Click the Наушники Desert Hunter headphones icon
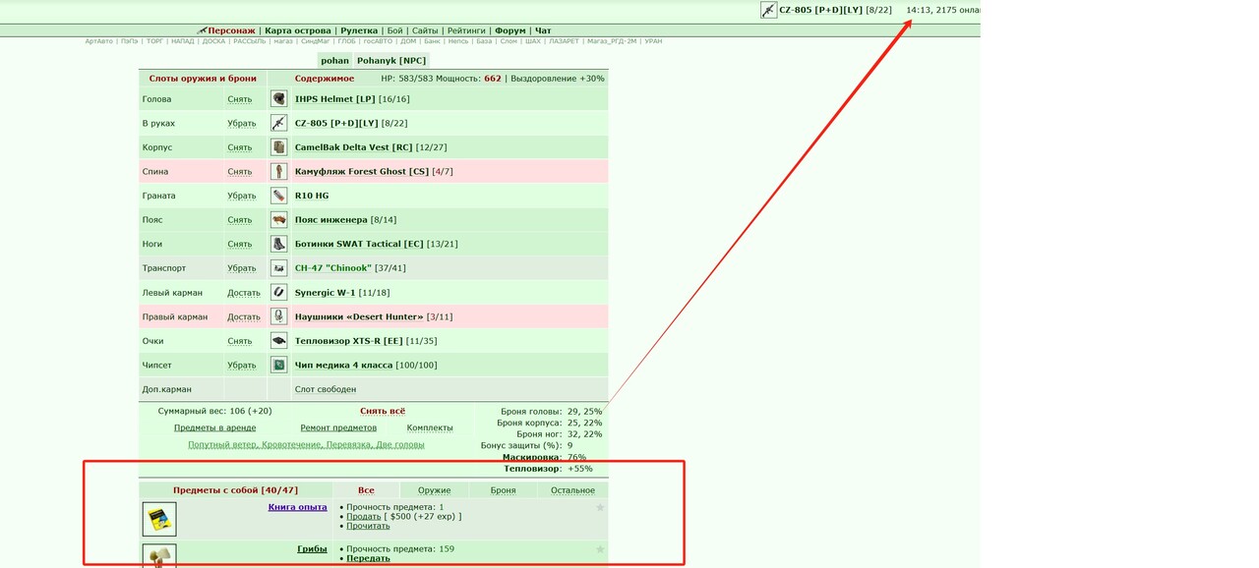Screen dimensions: 1259x568 pyautogui.click(x=278, y=316)
